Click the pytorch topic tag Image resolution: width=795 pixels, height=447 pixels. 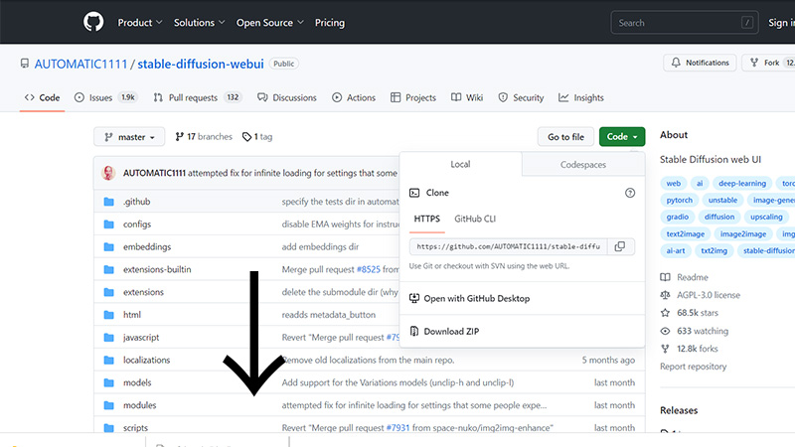680,201
